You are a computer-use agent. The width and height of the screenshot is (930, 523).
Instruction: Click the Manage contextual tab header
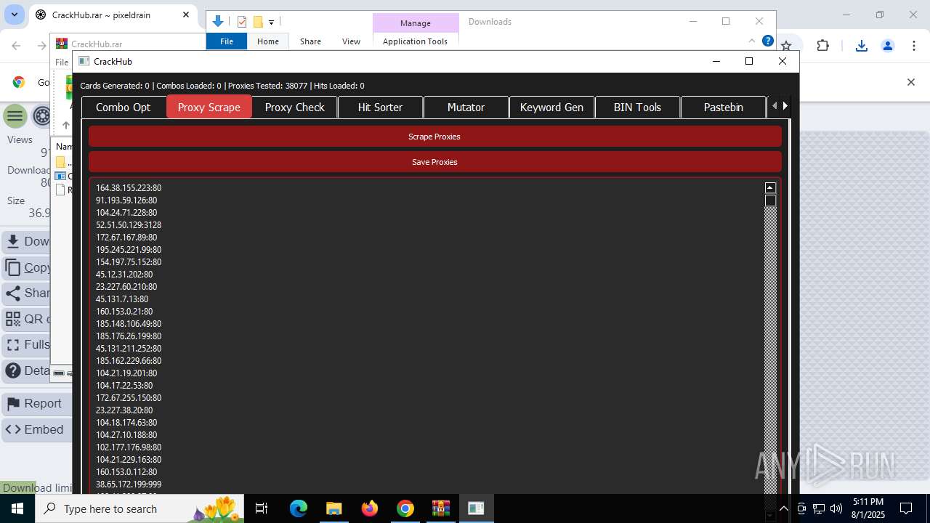[x=416, y=23]
